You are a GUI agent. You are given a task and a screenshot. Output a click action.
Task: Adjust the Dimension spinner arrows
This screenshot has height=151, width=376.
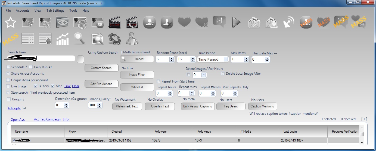coord(66,105)
